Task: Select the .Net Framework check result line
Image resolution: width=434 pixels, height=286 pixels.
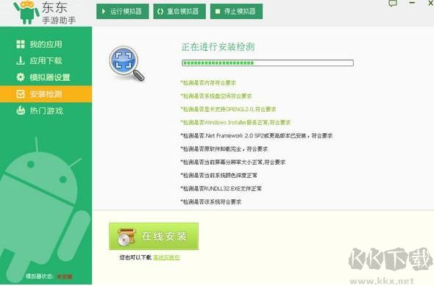Action: click(x=256, y=135)
